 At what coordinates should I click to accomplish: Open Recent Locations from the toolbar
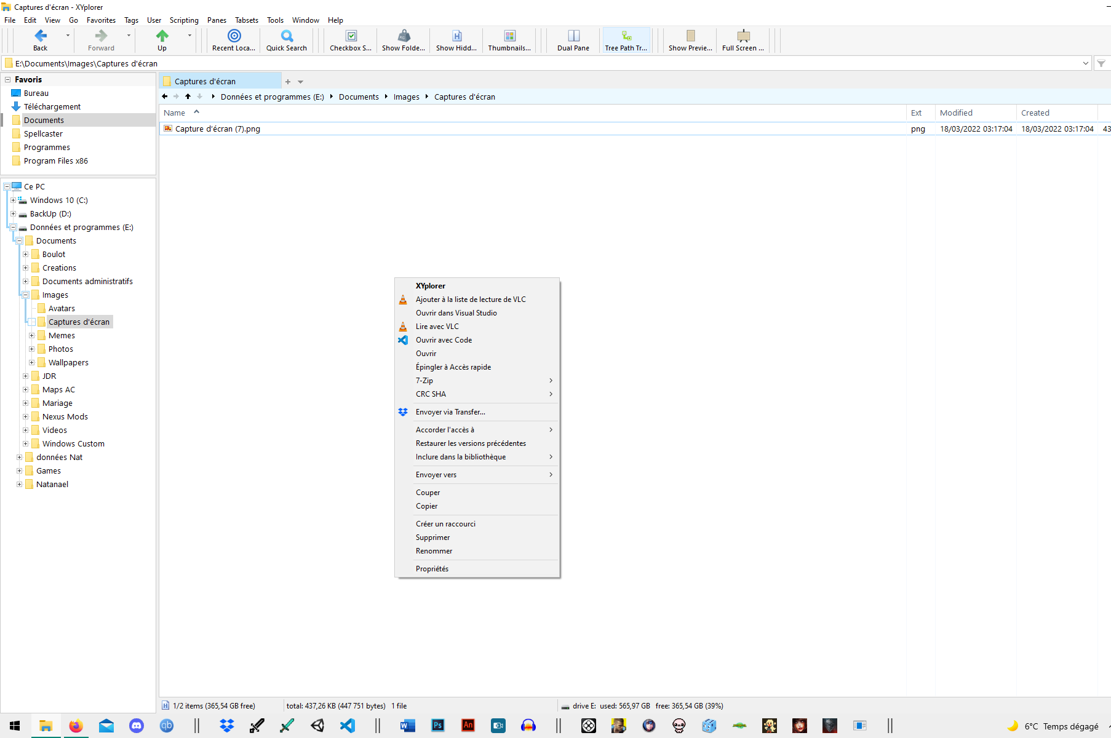coord(234,36)
